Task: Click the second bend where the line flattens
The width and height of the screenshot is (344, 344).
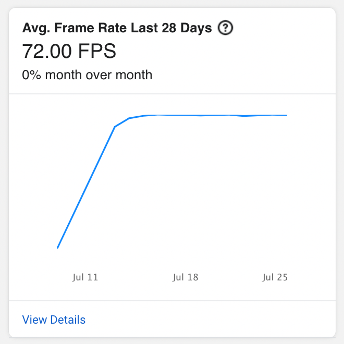Action: (x=129, y=118)
